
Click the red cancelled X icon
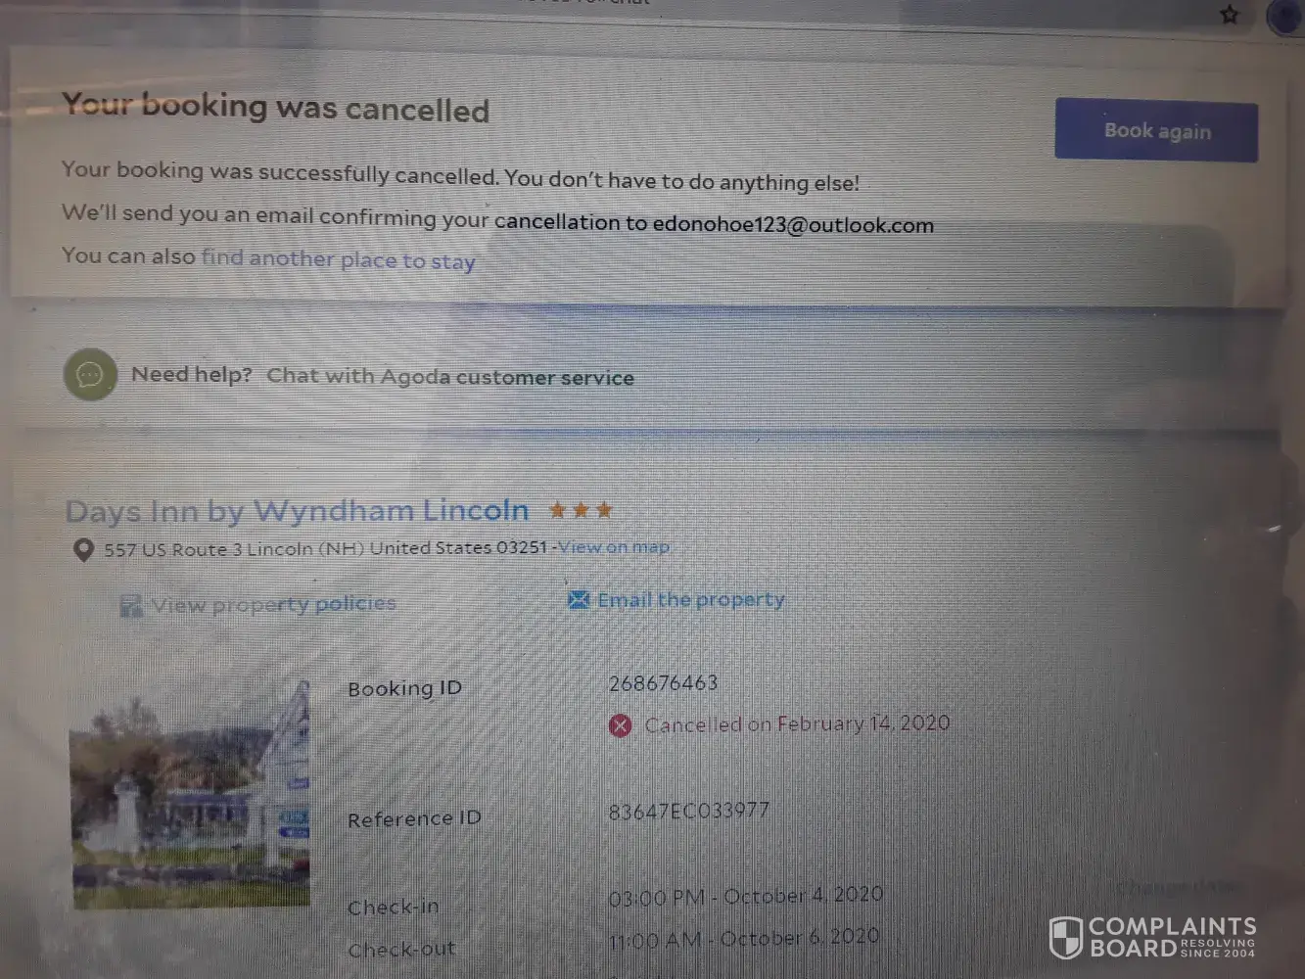tap(621, 725)
